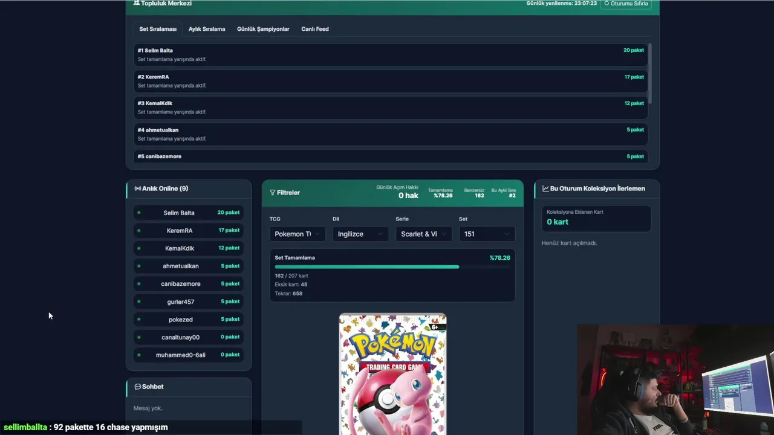Select ranking row #1 Selim Balta

(x=390, y=55)
